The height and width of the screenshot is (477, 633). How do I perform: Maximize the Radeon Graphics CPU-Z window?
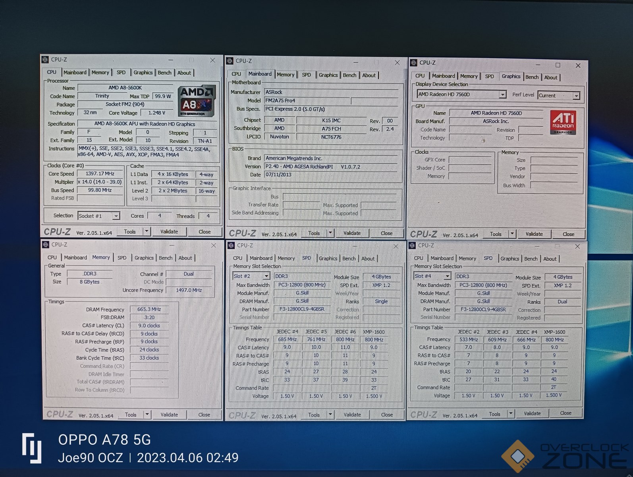pos(558,65)
